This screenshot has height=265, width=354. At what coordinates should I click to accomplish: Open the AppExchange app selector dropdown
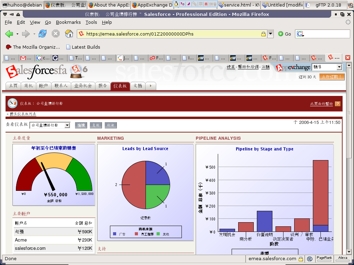(327, 67)
